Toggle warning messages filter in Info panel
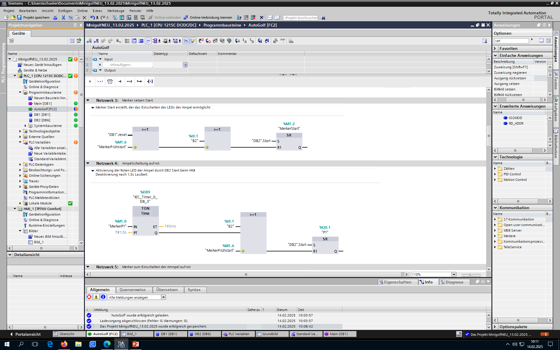 [96, 297]
